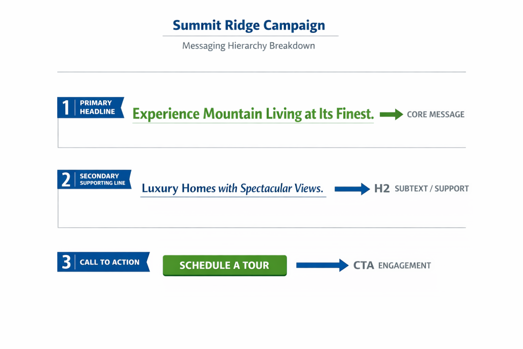Viewport: 523px width, 349px height.
Task: Click the blue arrow pointing to CTA
Action: coord(322,265)
